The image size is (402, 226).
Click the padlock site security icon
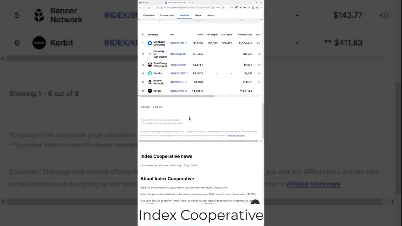[x=161, y=8]
